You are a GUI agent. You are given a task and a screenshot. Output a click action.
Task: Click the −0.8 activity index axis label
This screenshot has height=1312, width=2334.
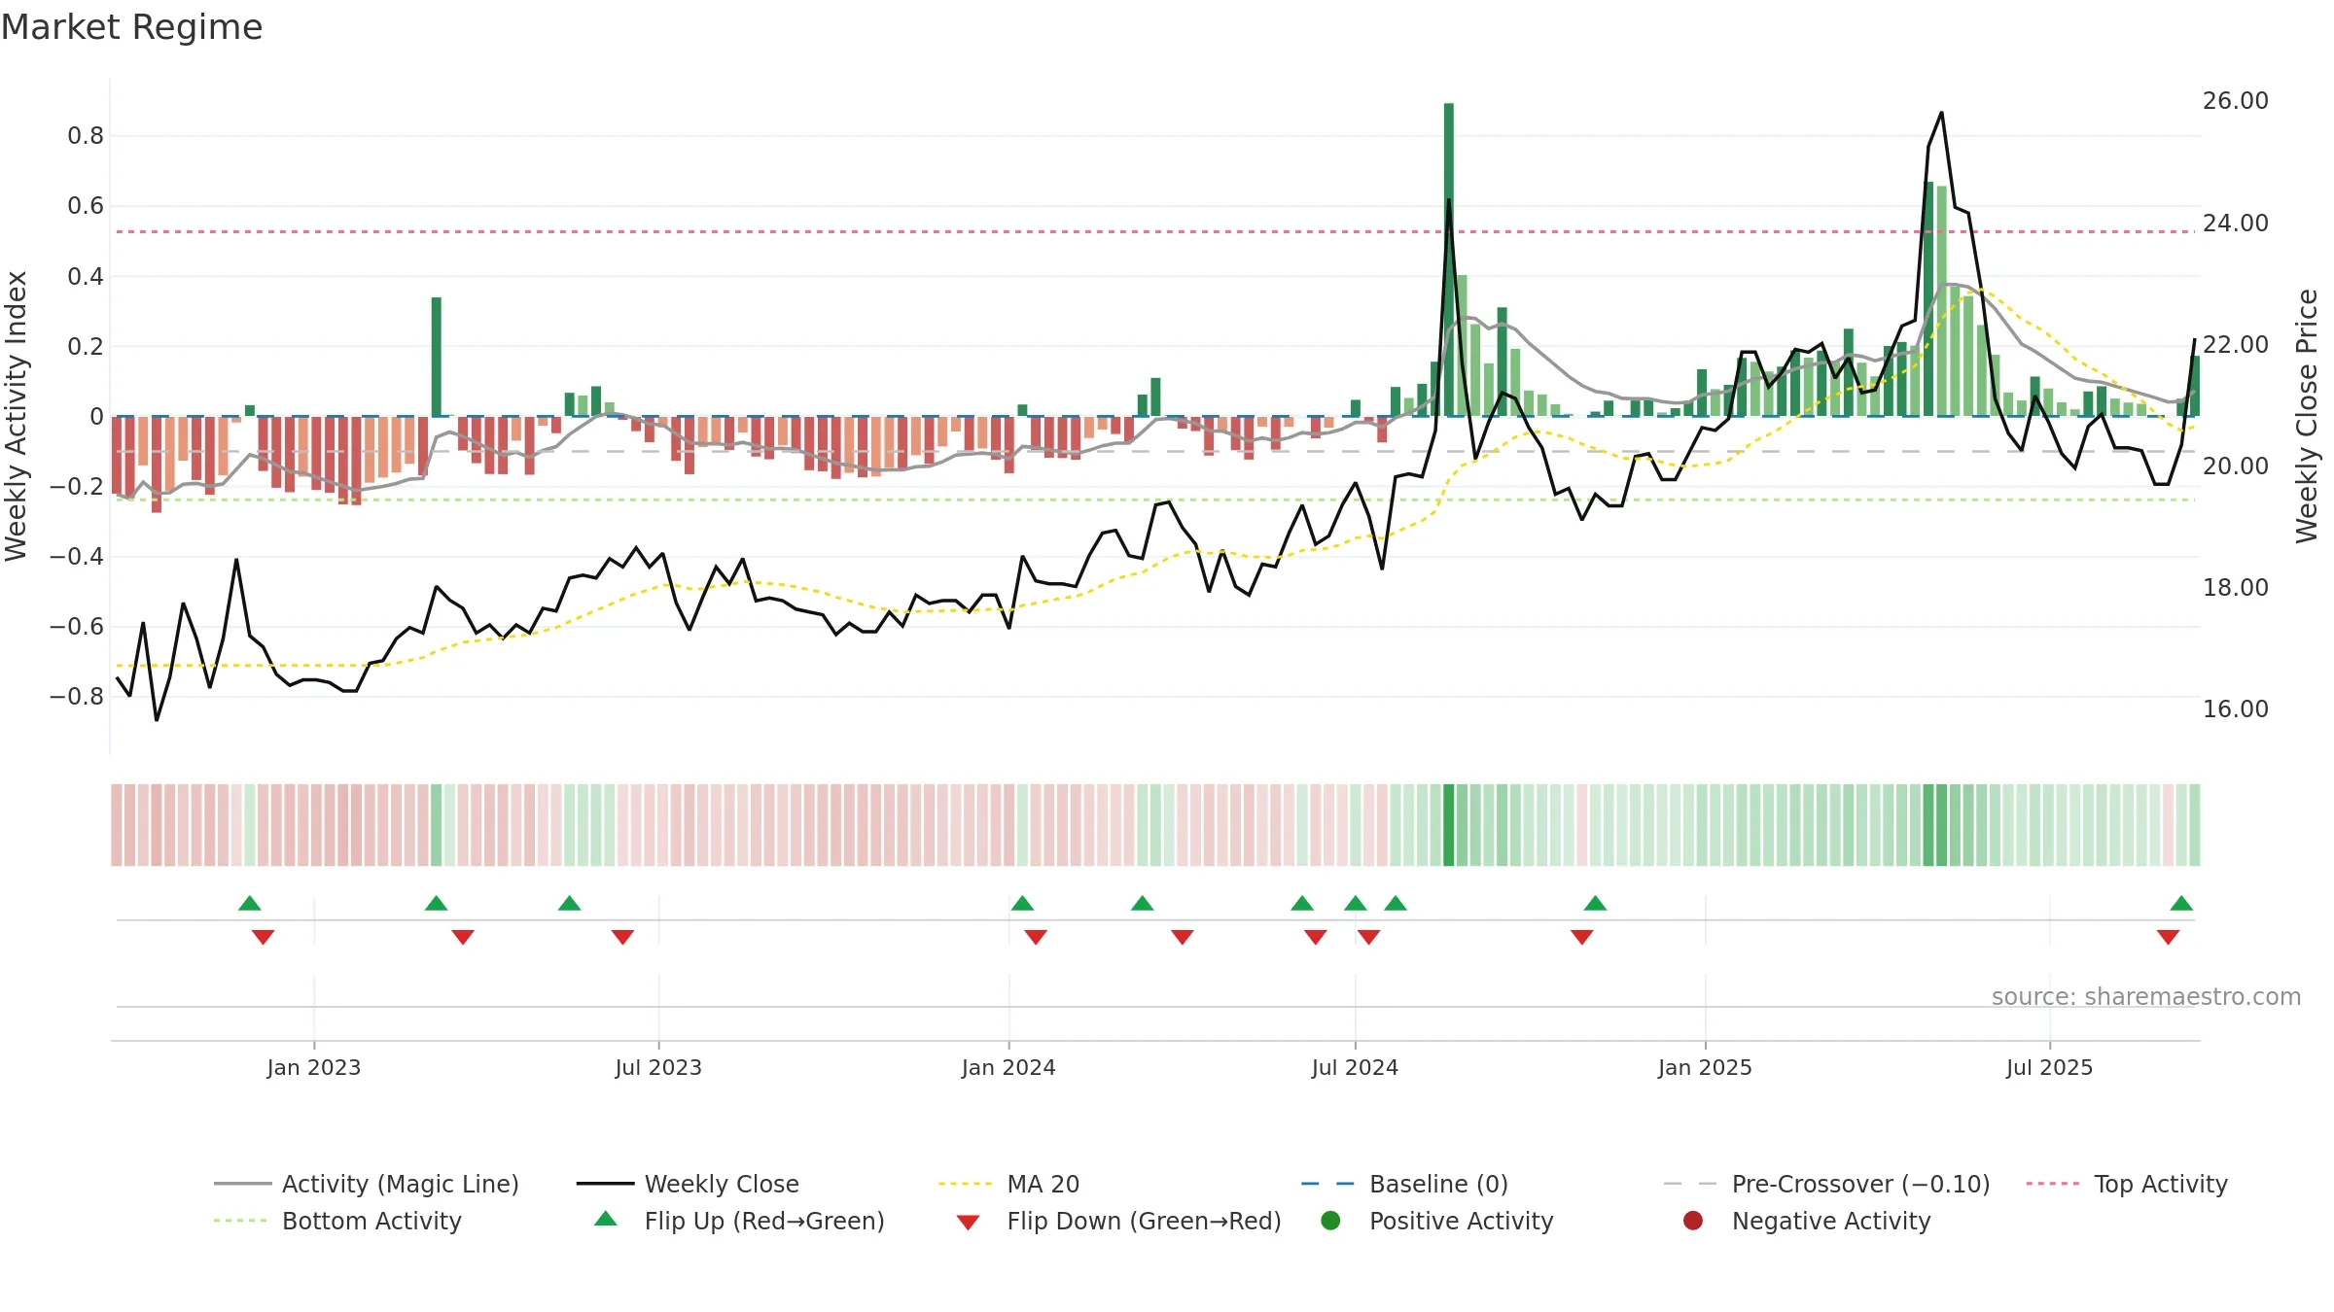point(77,696)
